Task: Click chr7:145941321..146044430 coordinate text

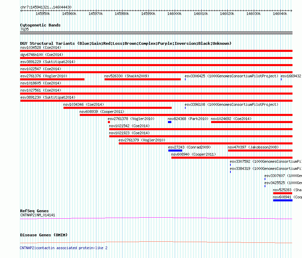Action: [x=46, y=7]
